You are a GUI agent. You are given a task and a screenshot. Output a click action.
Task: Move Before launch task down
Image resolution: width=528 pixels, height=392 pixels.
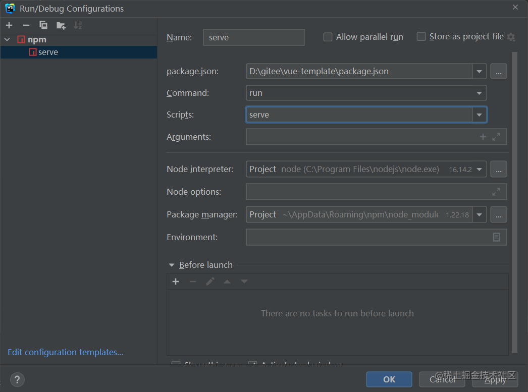pos(244,282)
